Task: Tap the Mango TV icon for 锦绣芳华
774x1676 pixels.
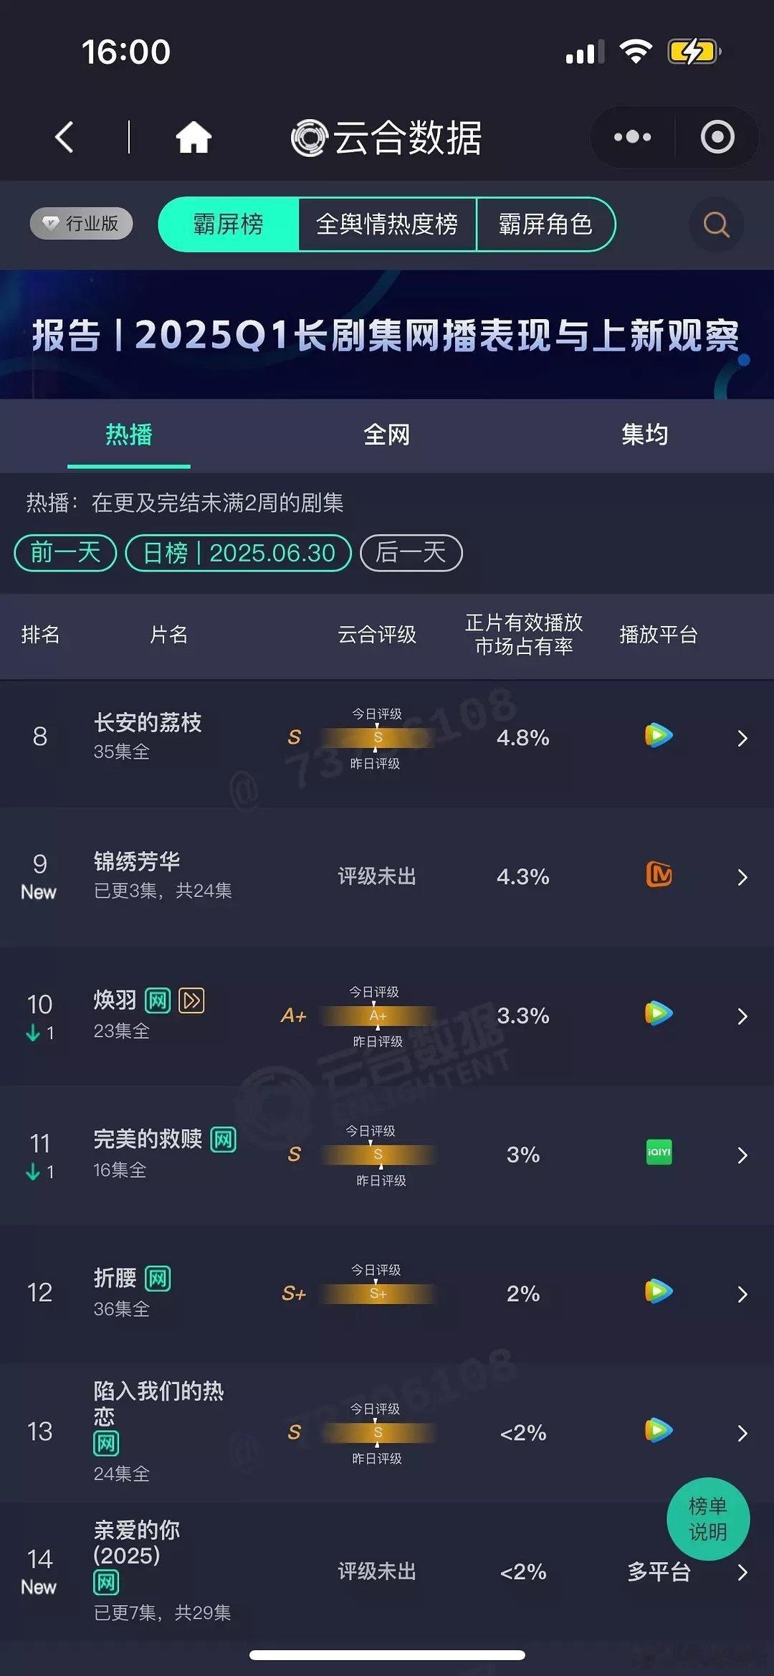Action: [659, 875]
